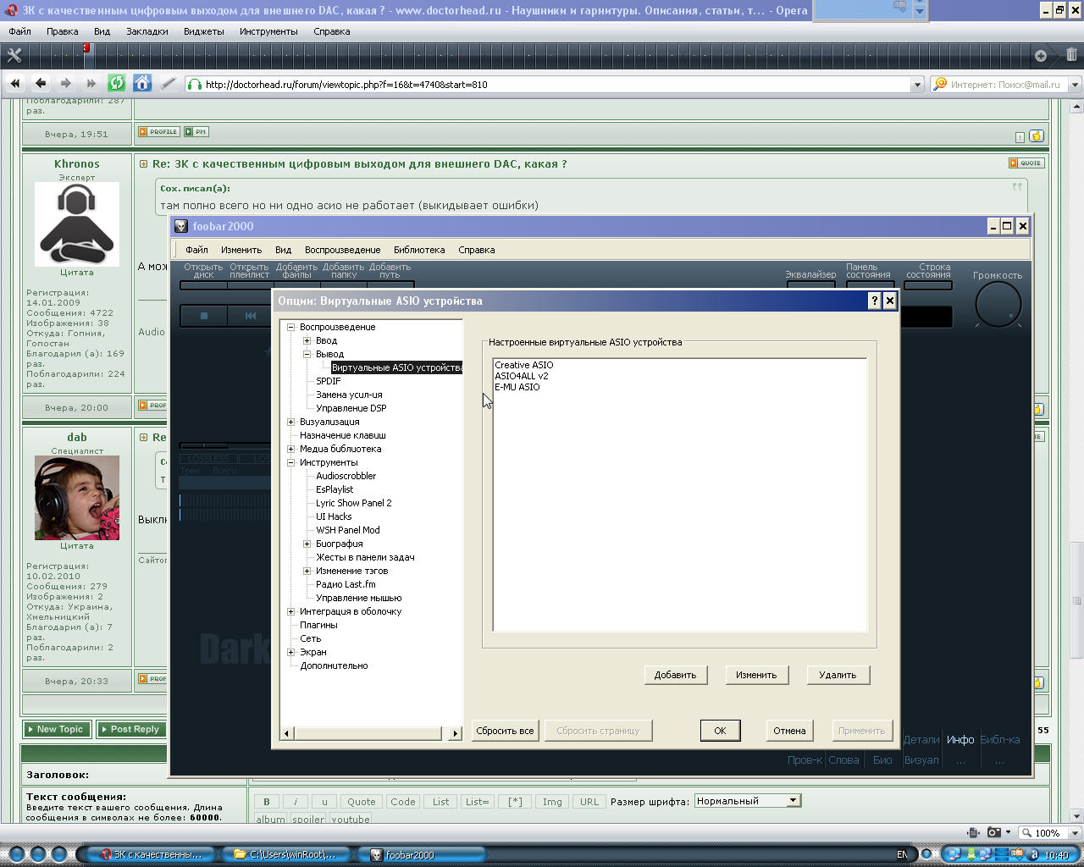Expand the Ввод tree node

[x=307, y=340]
